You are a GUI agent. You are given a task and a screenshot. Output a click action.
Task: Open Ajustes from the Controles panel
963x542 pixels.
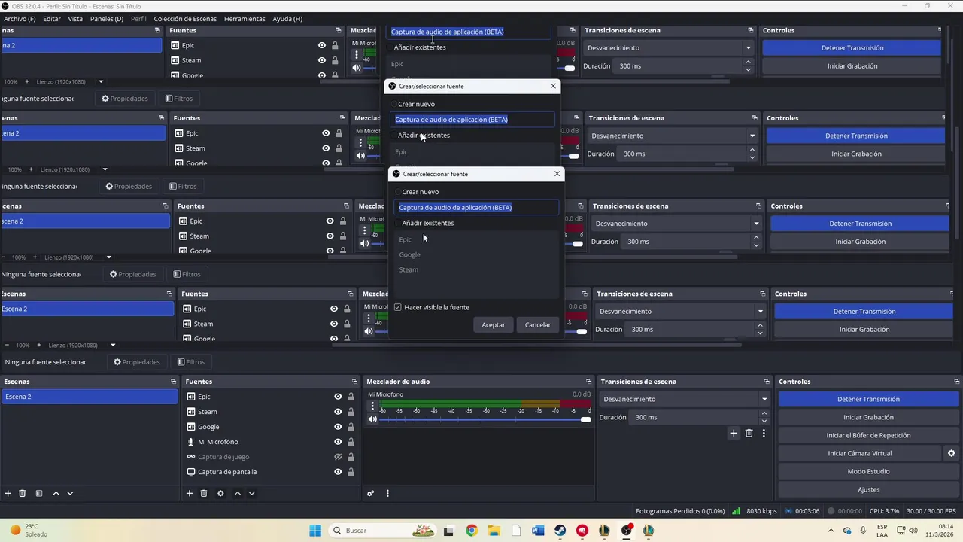coord(868,489)
